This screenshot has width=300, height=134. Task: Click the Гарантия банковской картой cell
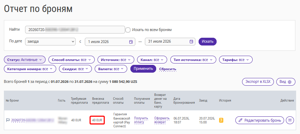(x=122, y=120)
